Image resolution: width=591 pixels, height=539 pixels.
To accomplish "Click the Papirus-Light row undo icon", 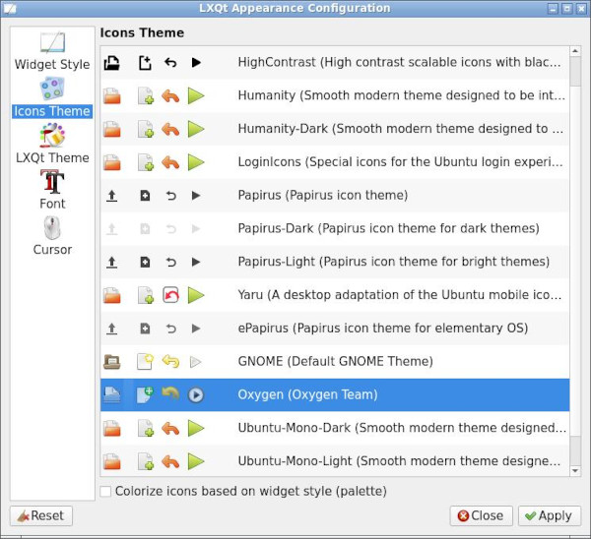I will tap(170, 262).
